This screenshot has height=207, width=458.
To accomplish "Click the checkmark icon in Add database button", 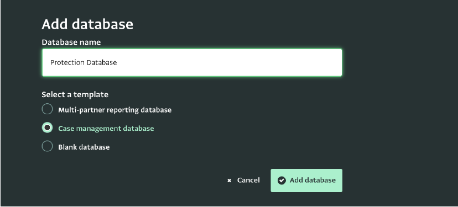I will coord(282,181).
